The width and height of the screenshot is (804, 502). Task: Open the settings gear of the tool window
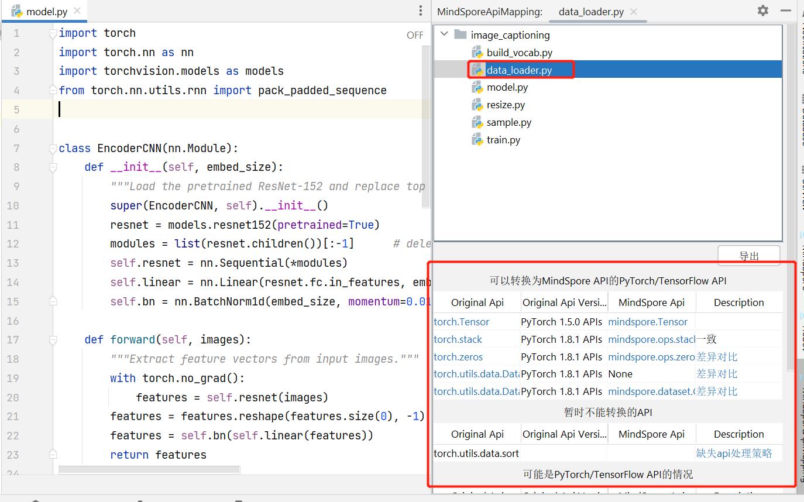pyautogui.click(x=762, y=11)
